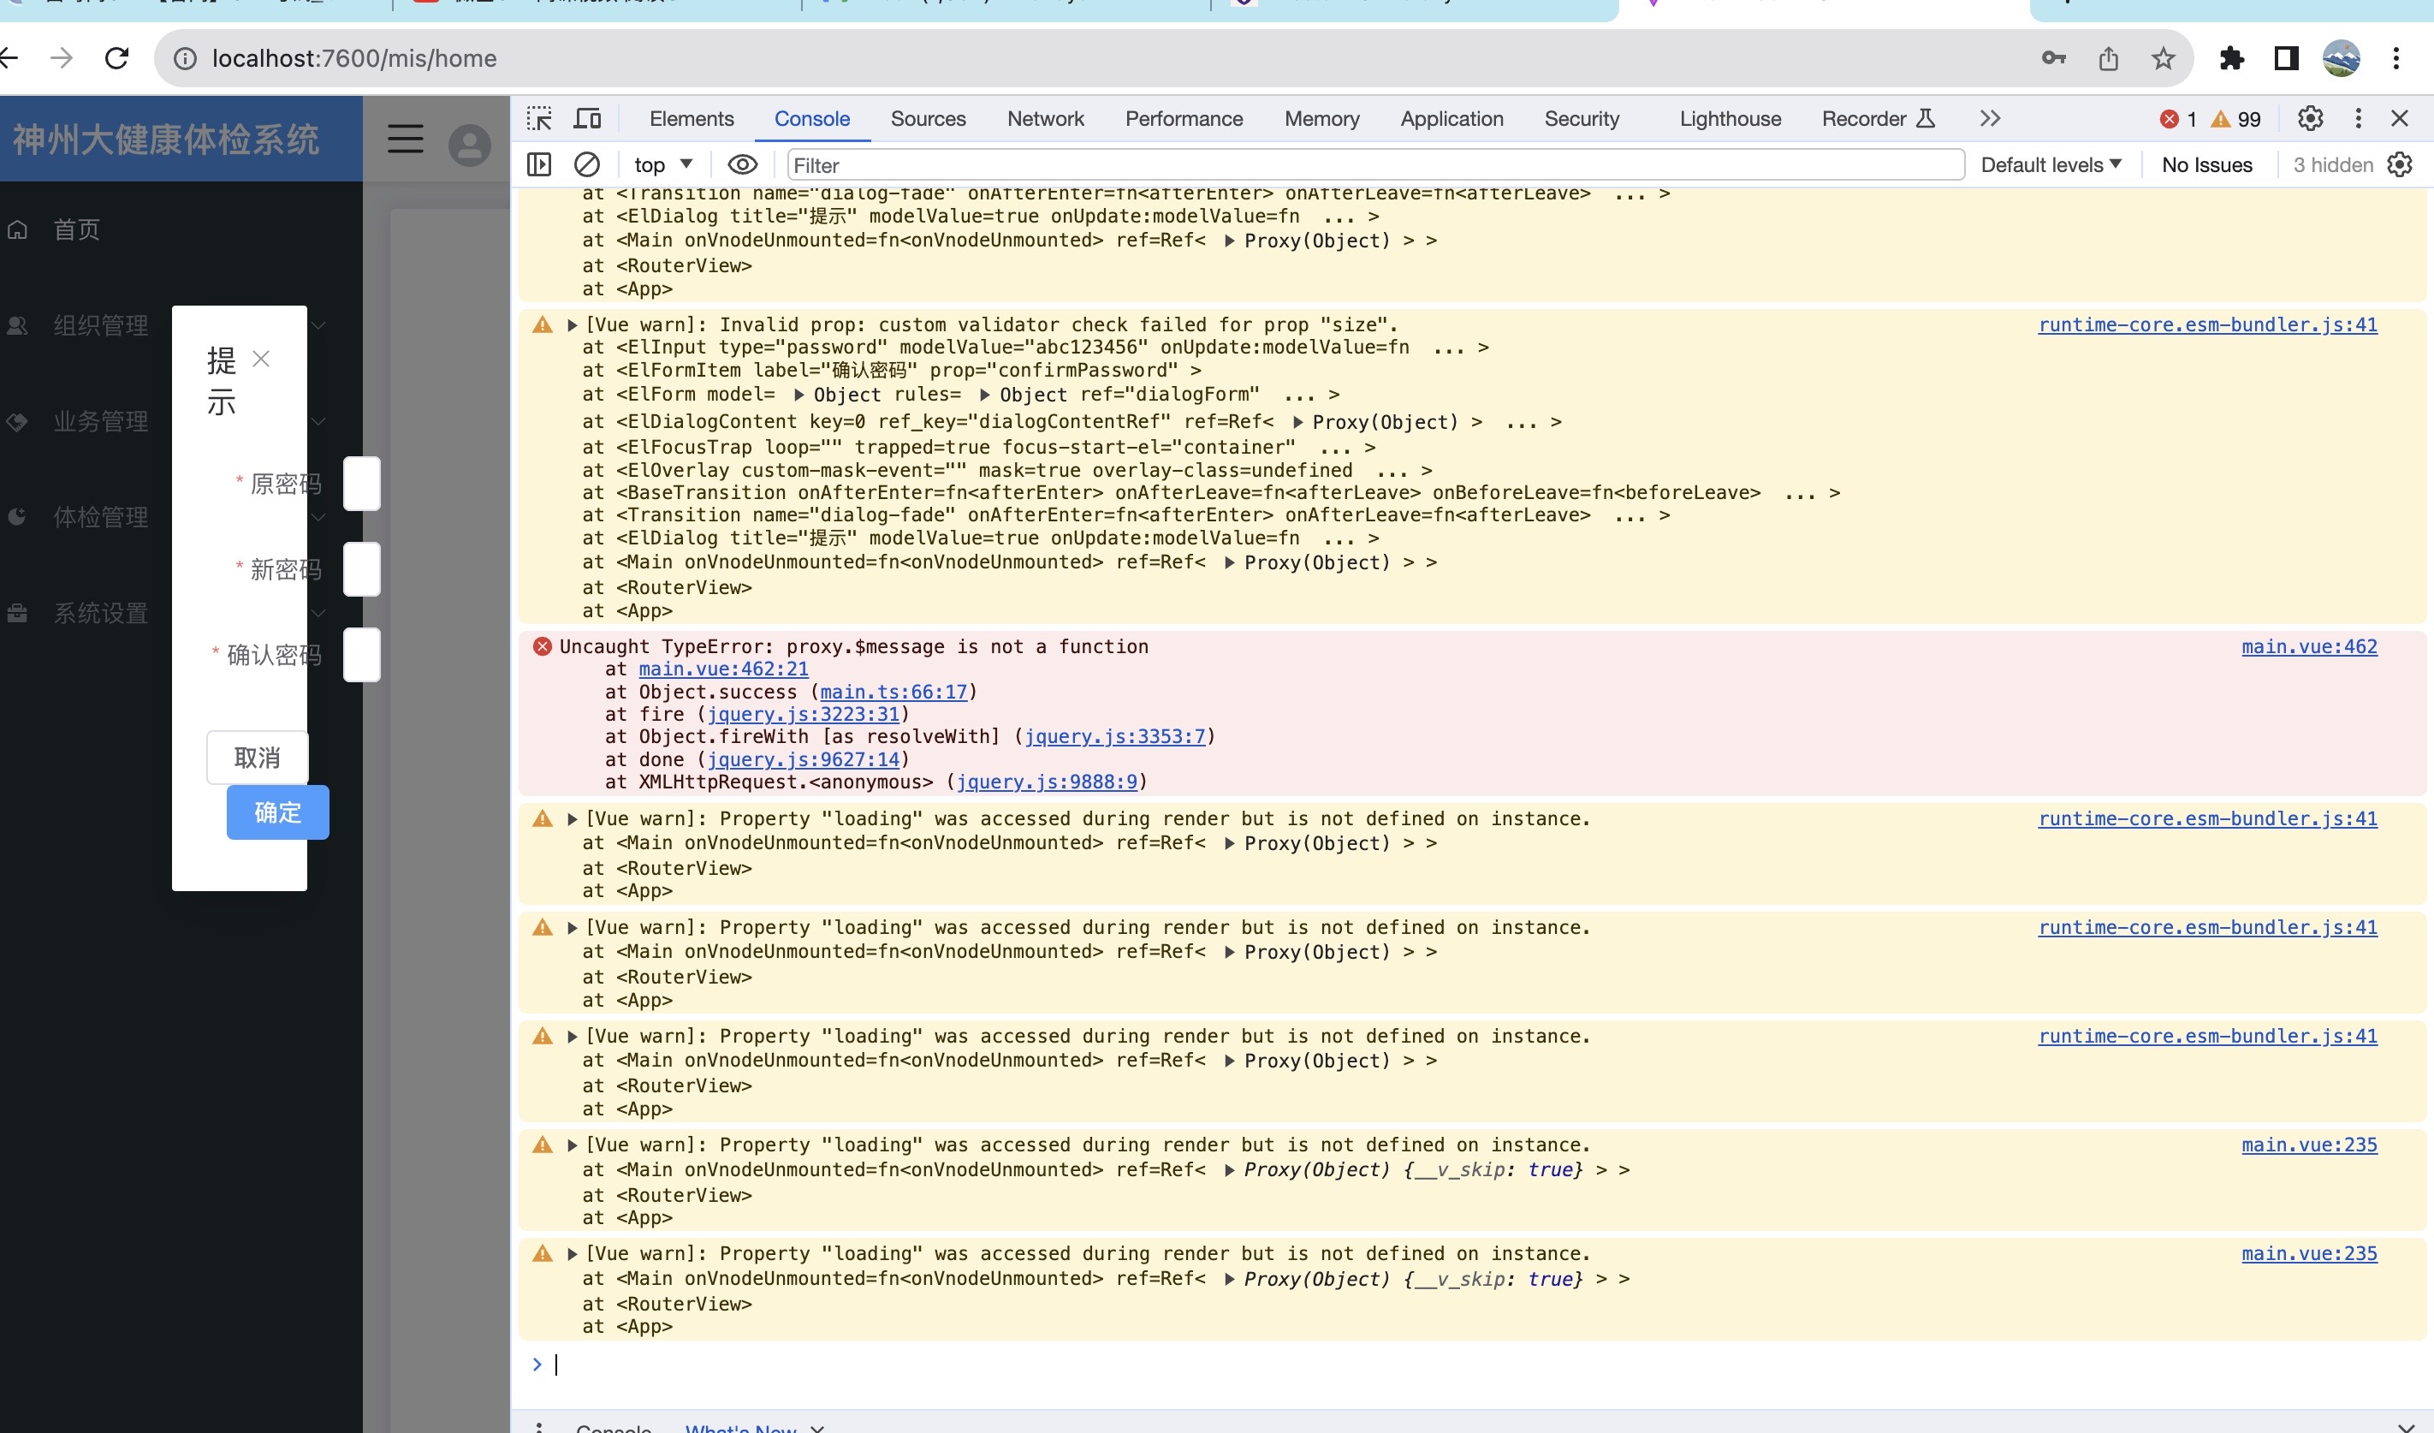Create a live expression with eye icon
This screenshot has height=1433, width=2434.
tap(743, 165)
